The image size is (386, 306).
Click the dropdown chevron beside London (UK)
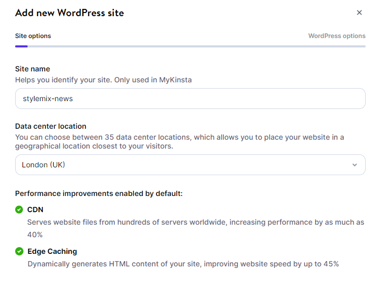(355, 165)
